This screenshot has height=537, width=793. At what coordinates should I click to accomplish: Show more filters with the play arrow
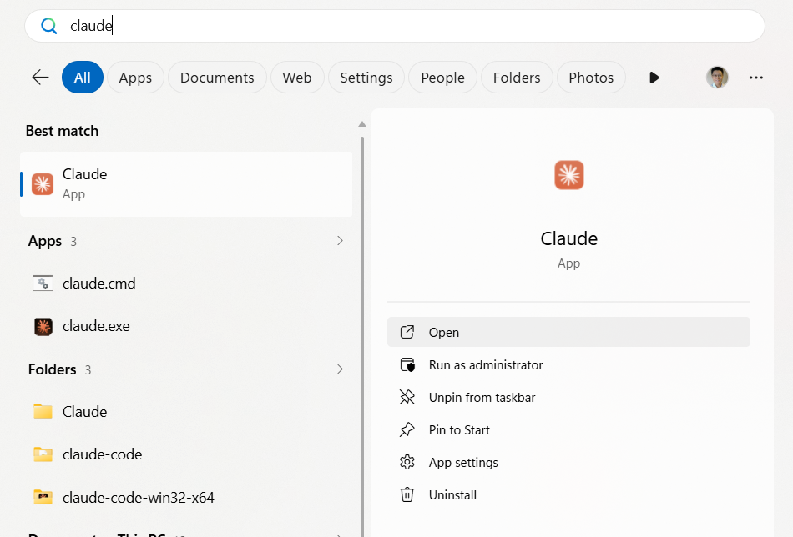pyautogui.click(x=654, y=78)
